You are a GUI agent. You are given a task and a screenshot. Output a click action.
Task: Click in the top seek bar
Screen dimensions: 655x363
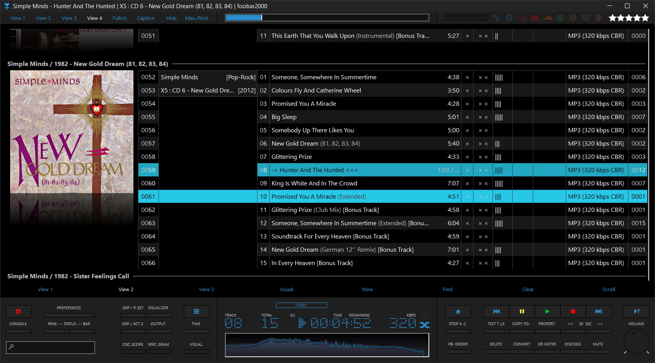pyautogui.click(x=327, y=18)
